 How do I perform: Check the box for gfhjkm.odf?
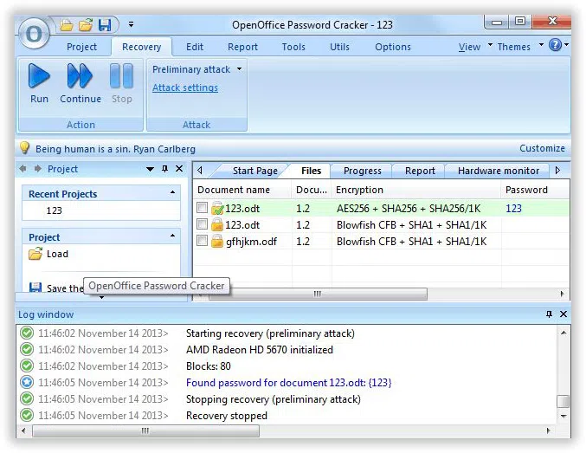click(202, 241)
